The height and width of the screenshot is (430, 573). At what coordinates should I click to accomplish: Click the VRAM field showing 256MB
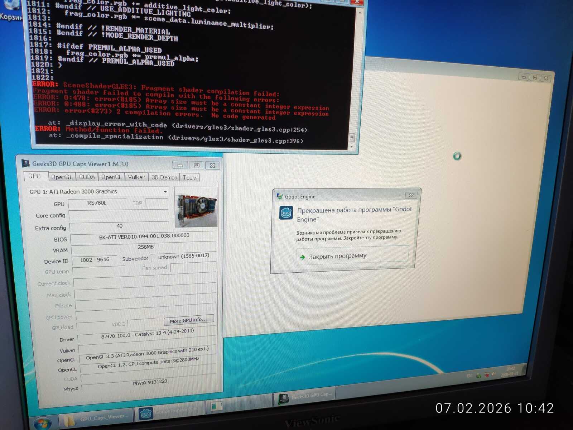[144, 248]
